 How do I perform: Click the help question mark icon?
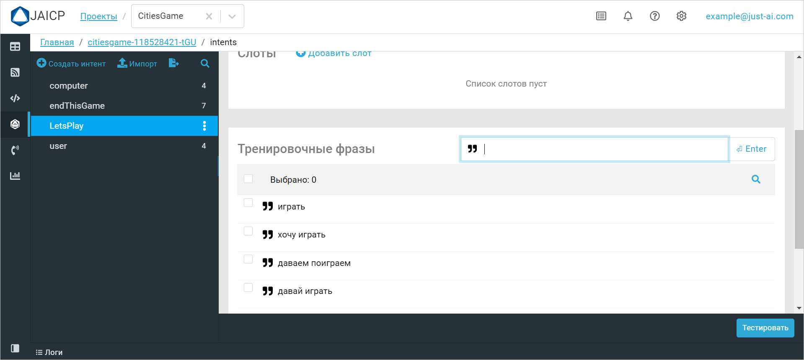coord(654,16)
